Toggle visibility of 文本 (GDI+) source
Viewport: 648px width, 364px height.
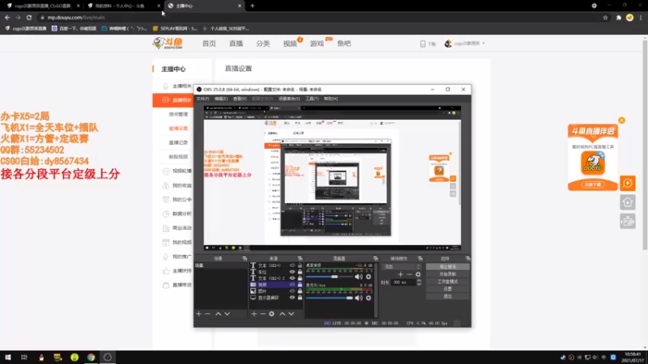pyautogui.click(x=292, y=266)
